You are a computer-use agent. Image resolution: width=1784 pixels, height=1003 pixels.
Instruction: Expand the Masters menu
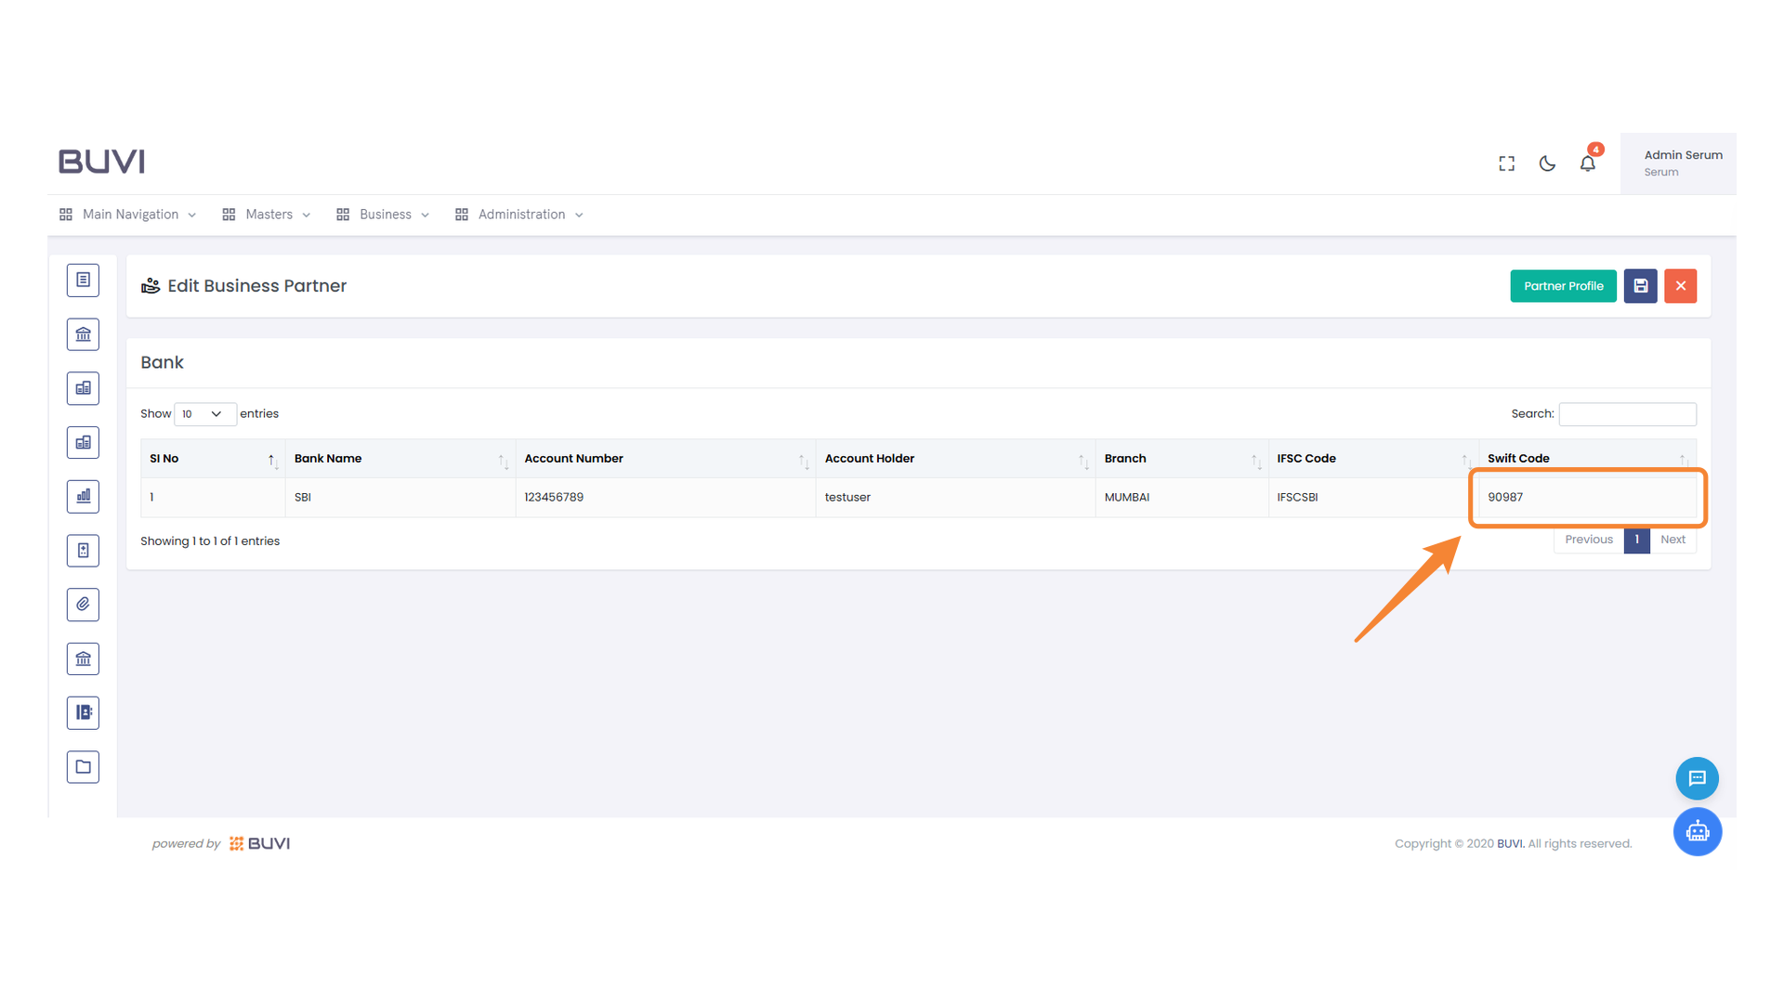[268, 214]
